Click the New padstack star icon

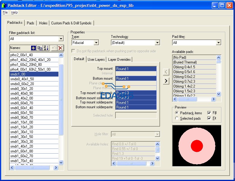34,48
